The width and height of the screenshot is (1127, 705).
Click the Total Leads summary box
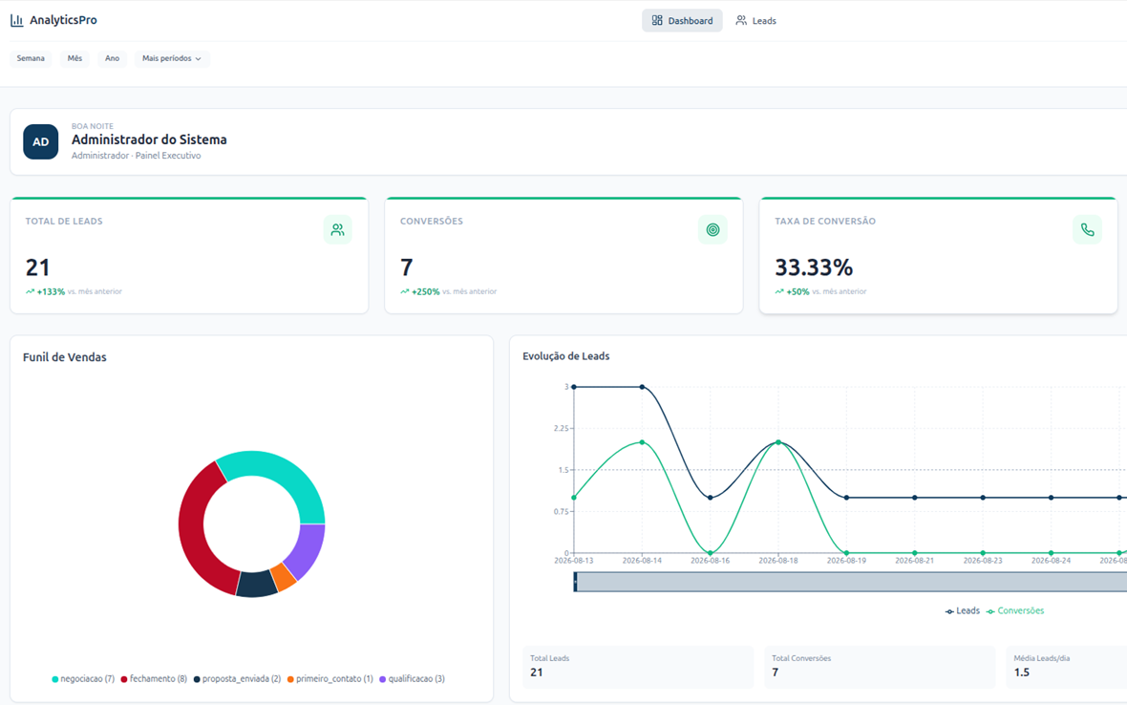[638, 667]
